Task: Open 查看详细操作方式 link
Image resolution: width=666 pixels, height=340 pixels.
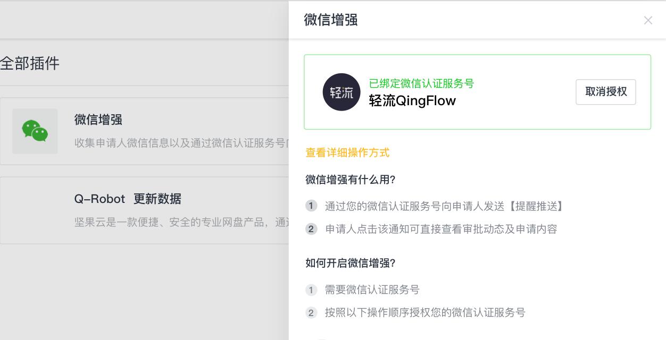Action: point(347,152)
